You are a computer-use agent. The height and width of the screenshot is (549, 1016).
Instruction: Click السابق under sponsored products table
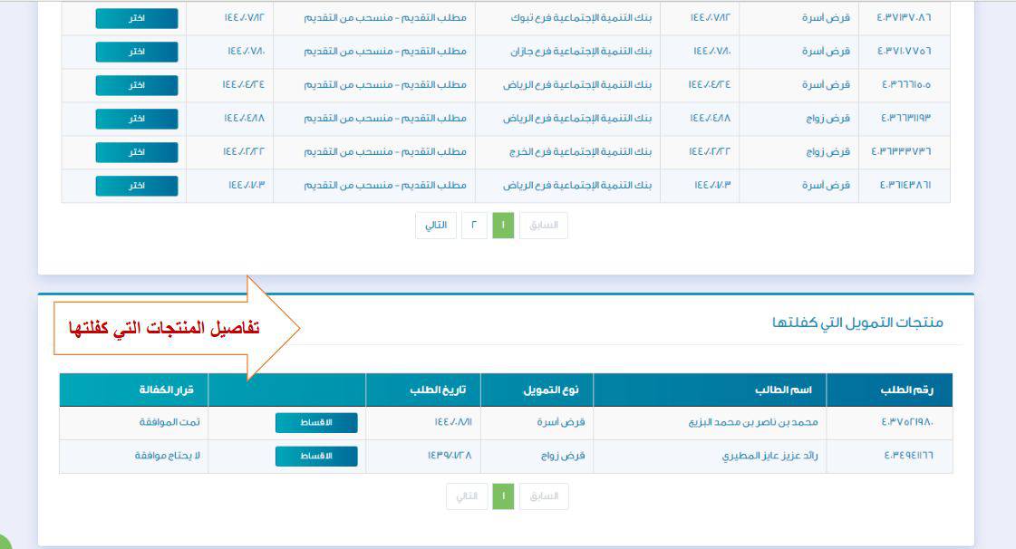coord(543,496)
